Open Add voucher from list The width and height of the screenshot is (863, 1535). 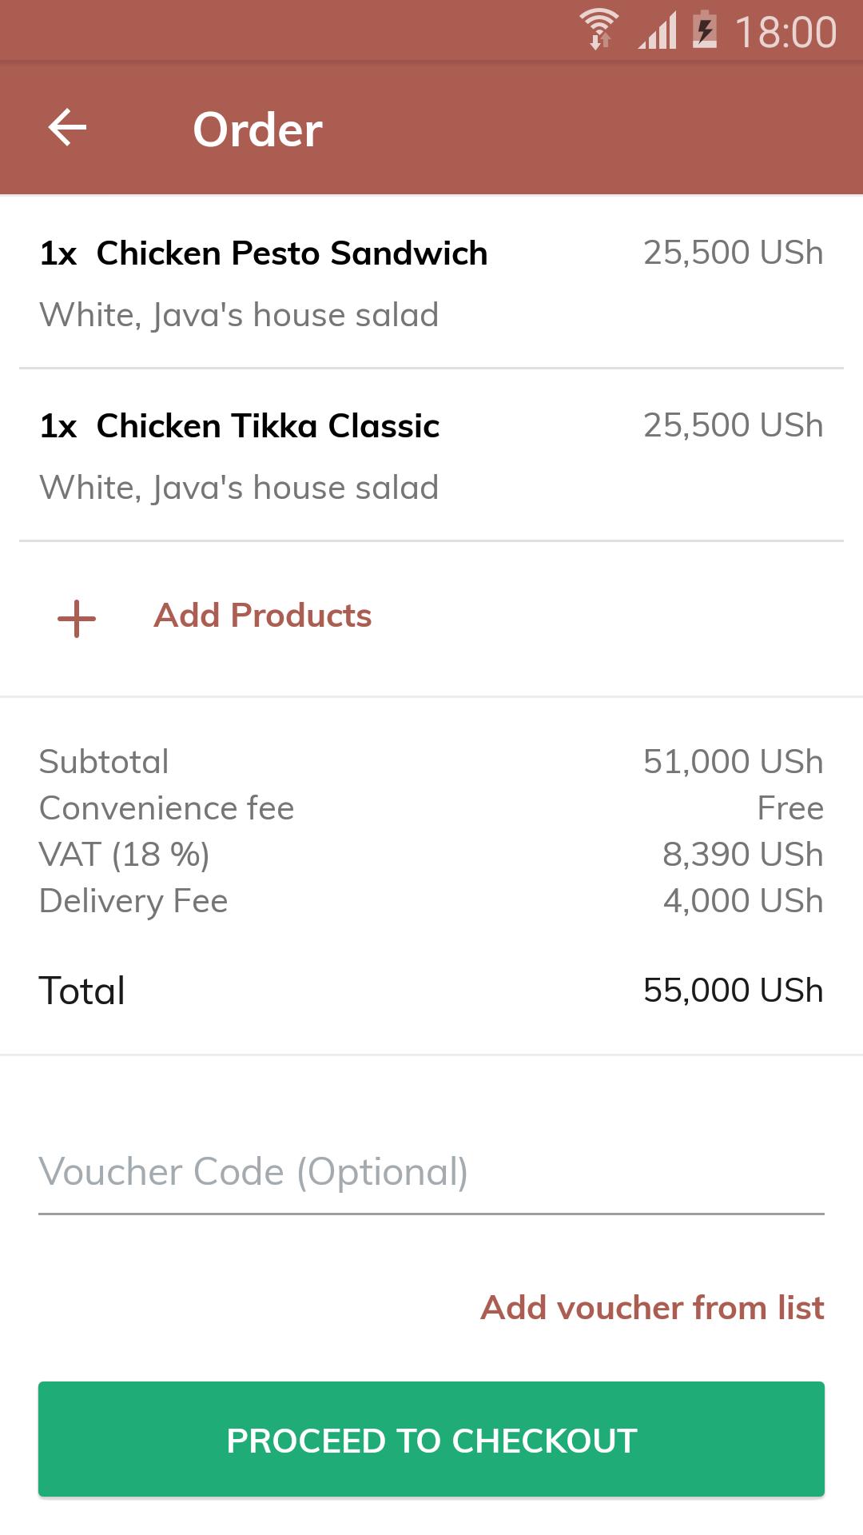(x=652, y=1308)
